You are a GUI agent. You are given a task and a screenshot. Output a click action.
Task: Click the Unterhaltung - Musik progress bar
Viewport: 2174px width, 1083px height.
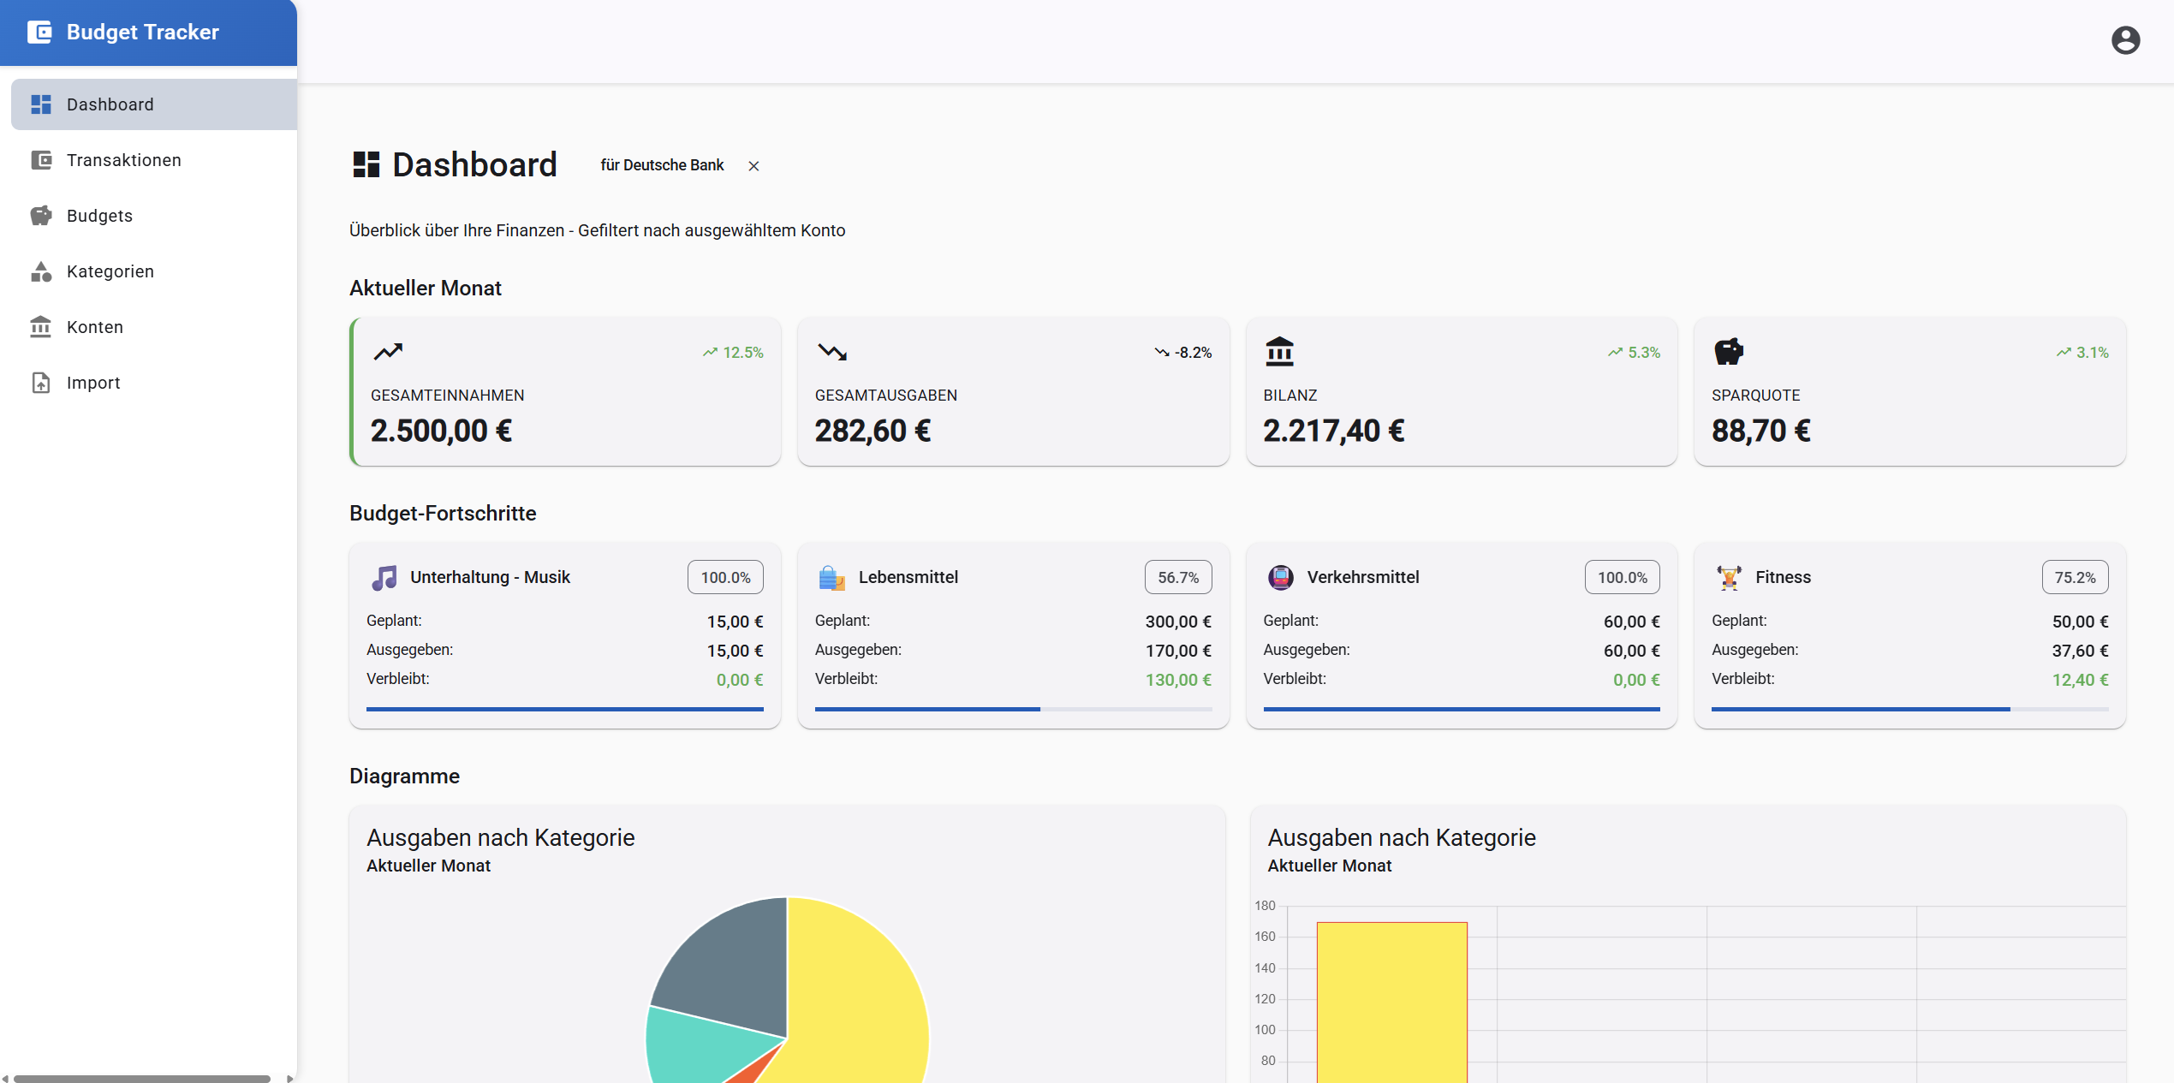(564, 710)
